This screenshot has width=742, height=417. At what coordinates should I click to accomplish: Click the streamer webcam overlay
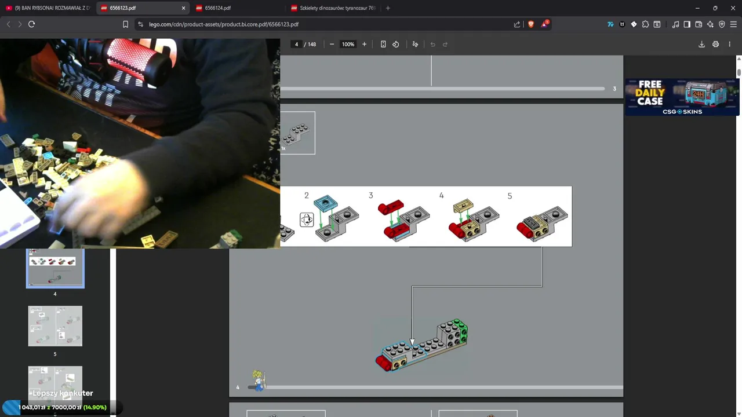[x=140, y=144]
